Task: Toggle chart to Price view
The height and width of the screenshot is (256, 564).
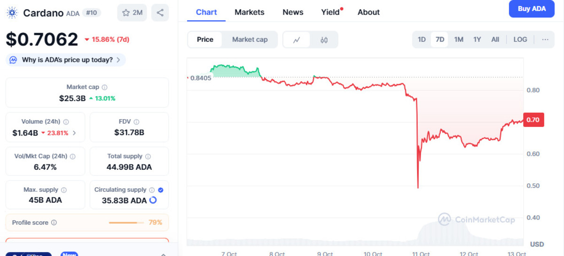Action: [205, 40]
